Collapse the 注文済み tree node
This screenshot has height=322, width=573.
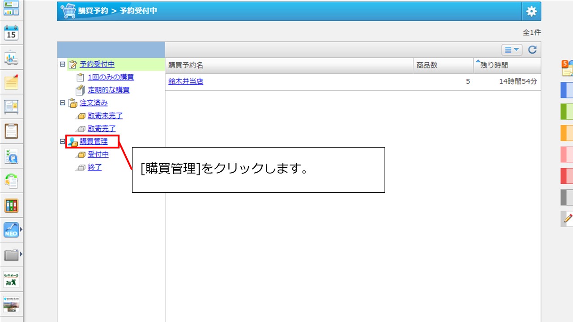coord(63,103)
